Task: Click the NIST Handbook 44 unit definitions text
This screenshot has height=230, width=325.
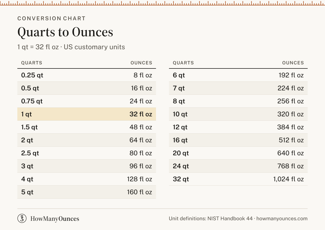Action: point(210,219)
